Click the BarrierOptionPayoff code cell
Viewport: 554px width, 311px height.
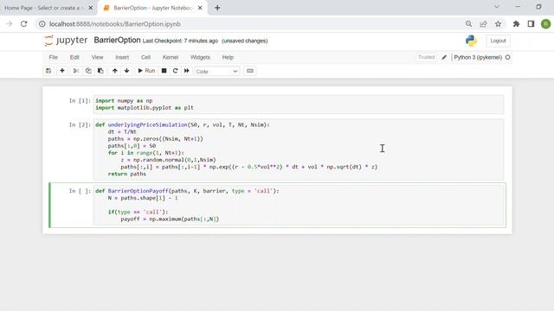tap(299, 205)
